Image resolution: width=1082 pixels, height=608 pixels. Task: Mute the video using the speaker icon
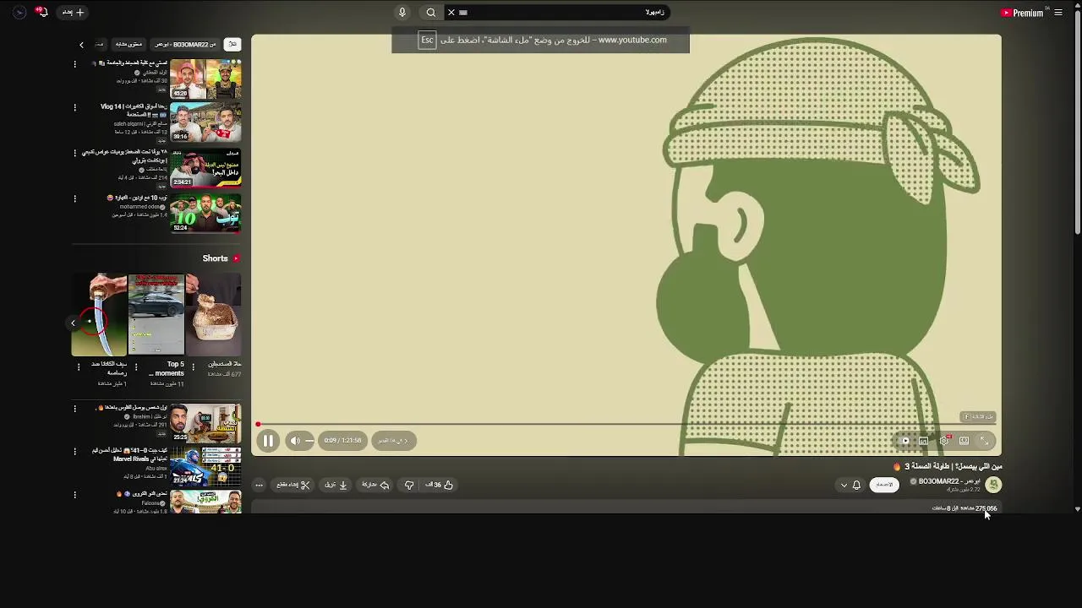[295, 441]
